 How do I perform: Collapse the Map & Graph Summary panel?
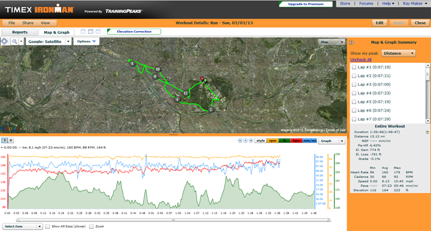[x=351, y=42]
